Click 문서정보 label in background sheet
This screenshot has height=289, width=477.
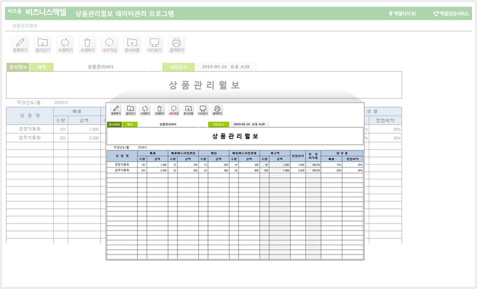click(18, 67)
